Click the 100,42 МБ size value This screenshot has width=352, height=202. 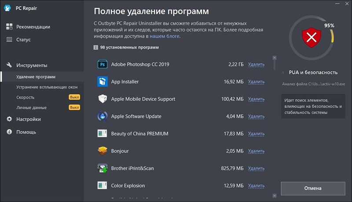tap(232, 99)
